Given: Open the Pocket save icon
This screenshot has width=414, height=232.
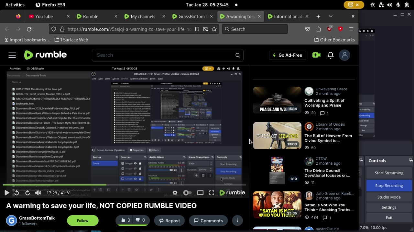Looking at the screenshot, I should coord(308,29).
